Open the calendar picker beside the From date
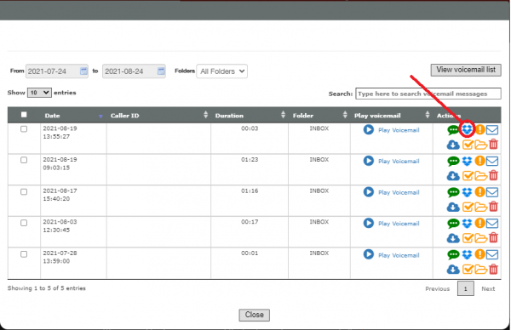Screen dimensions: 511x330 click(83, 71)
